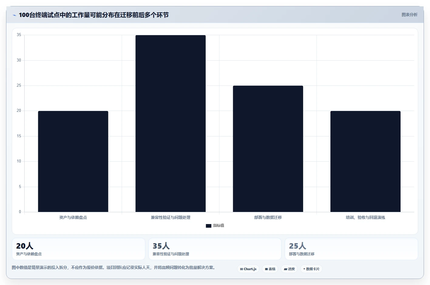This screenshot has height=285, width=430.
Task: Click the 培训、验收与回退演练 x-axis label
Action: pos(365,217)
